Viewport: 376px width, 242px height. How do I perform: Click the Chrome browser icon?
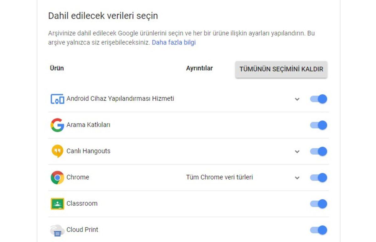[x=57, y=177]
